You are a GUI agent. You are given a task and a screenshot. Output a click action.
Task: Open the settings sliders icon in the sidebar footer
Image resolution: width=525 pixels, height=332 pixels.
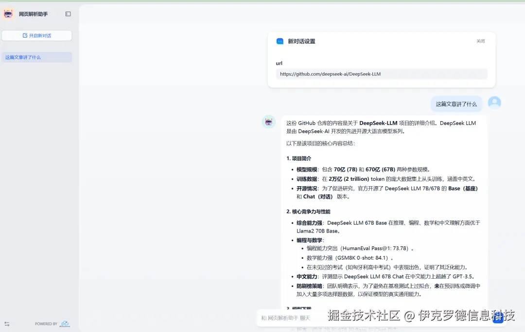click(7, 324)
